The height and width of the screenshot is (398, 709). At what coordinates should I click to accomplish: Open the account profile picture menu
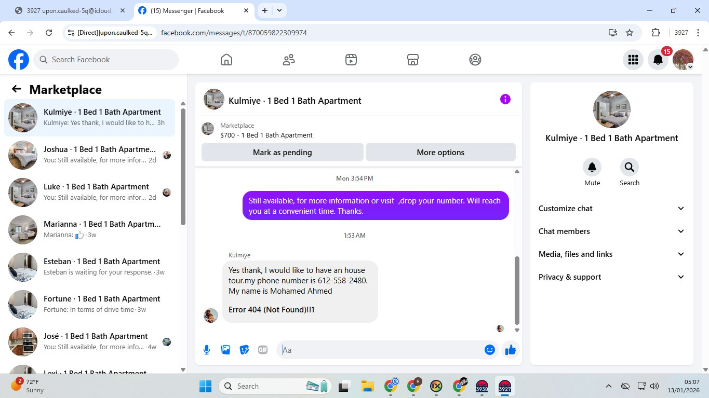click(x=683, y=60)
